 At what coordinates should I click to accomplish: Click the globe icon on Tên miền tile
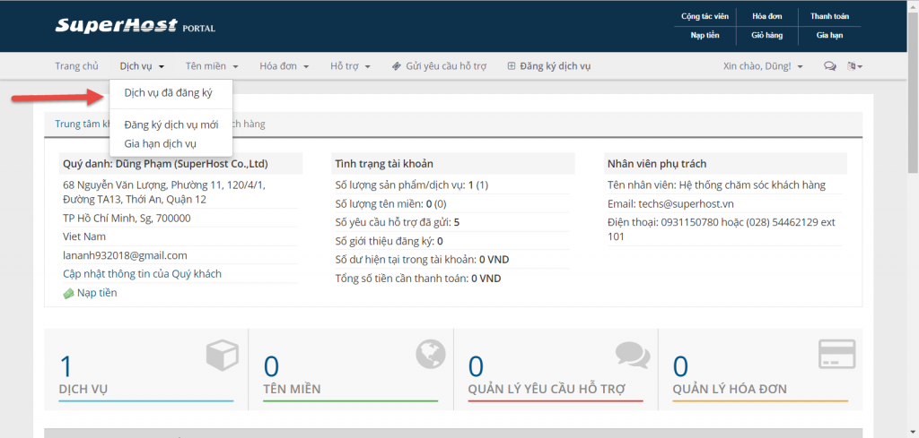[430, 355]
